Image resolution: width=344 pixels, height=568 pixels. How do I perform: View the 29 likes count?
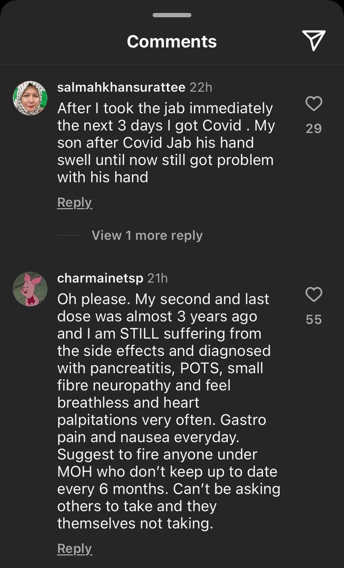313,129
